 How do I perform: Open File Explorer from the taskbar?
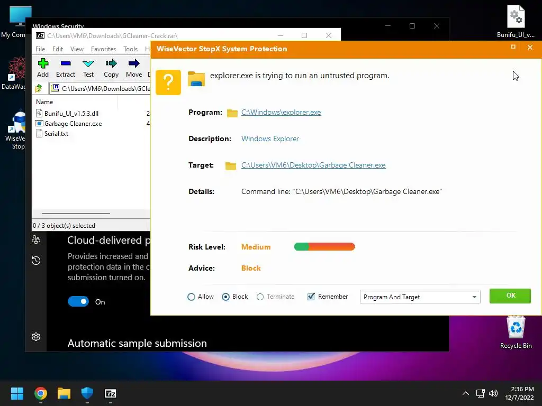pos(64,393)
